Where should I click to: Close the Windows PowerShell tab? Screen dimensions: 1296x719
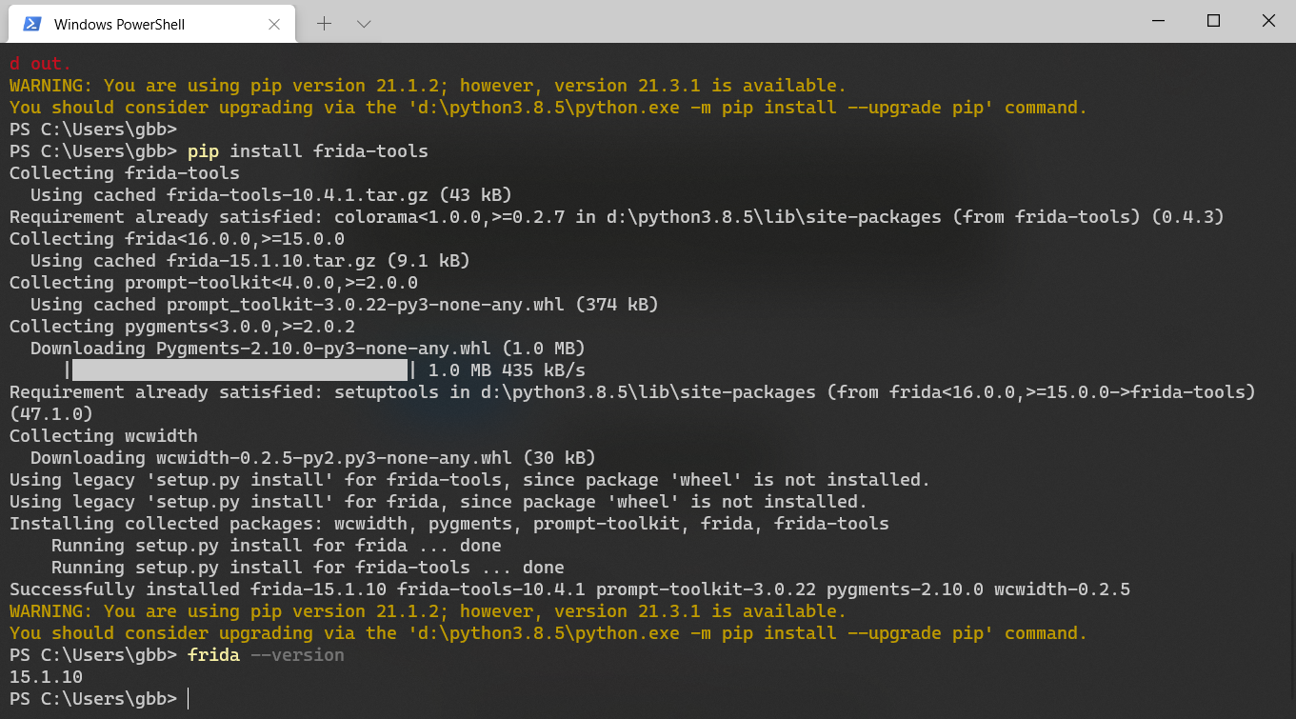(x=275, y=24)
